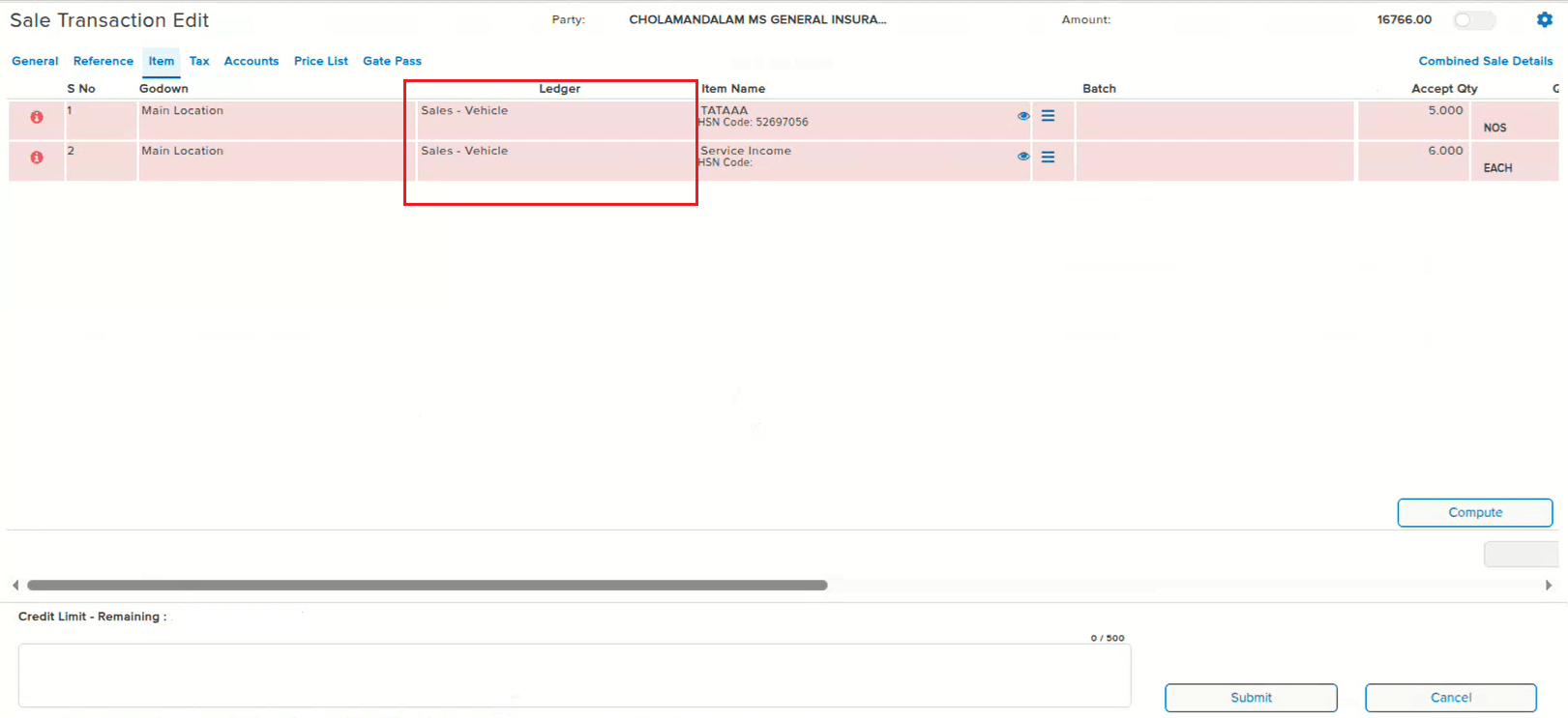1568x718 pixels.
Task: Click the left arrow of horizontal scrollbar
Action: coord(15,586)
